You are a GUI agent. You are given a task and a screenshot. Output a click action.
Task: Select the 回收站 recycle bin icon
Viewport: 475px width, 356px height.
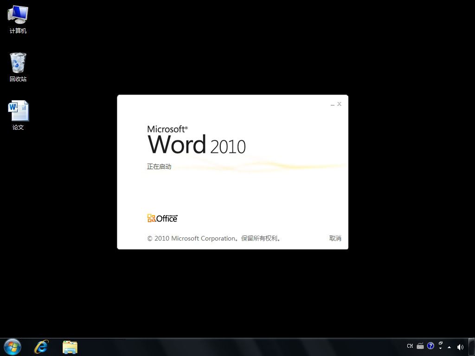(x=18, y=68)
